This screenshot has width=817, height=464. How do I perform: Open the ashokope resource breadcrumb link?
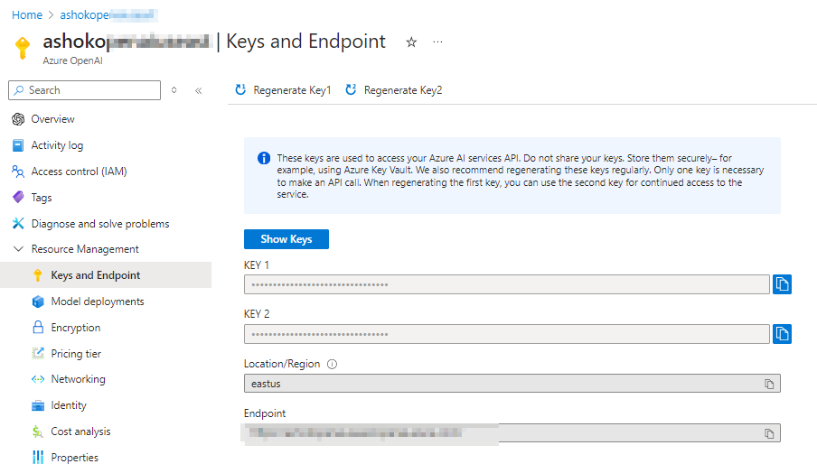[108, 15]
